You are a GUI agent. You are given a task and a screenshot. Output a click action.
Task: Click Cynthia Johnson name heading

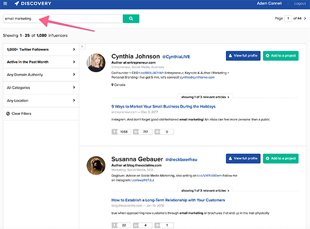pyautogui.click(x=136, y=57)
